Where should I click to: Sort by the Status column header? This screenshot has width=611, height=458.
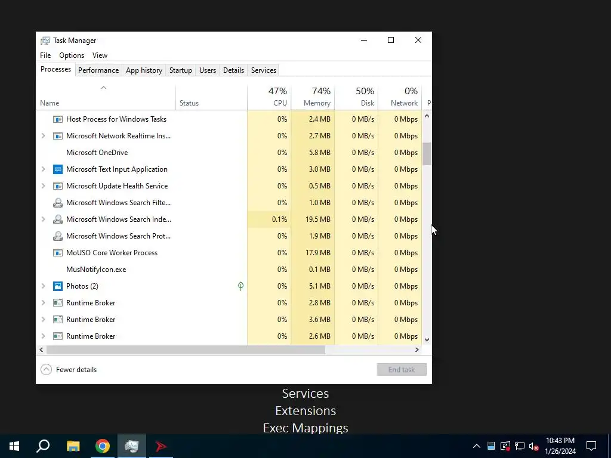pos(211,98)
